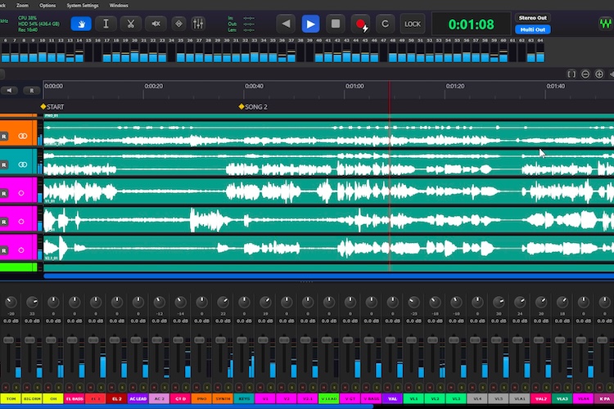614x409 pixels.
Task: Click the PNO channel volume fader
Action: 199,339
